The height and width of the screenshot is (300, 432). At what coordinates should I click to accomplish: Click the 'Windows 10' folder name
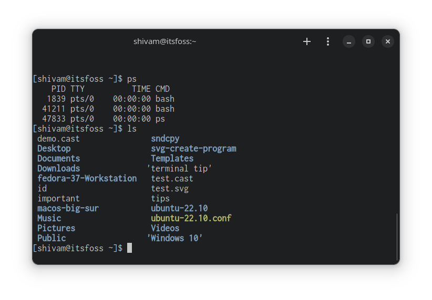[x=176, y=238]
